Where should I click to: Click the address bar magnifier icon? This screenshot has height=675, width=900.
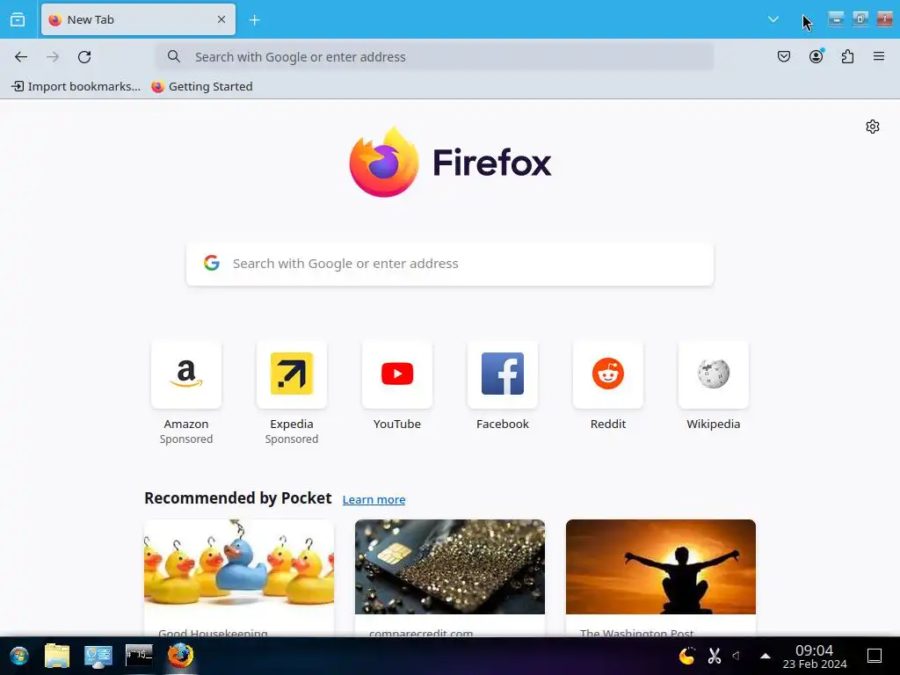pyautogui.click(x=174, y=56)
